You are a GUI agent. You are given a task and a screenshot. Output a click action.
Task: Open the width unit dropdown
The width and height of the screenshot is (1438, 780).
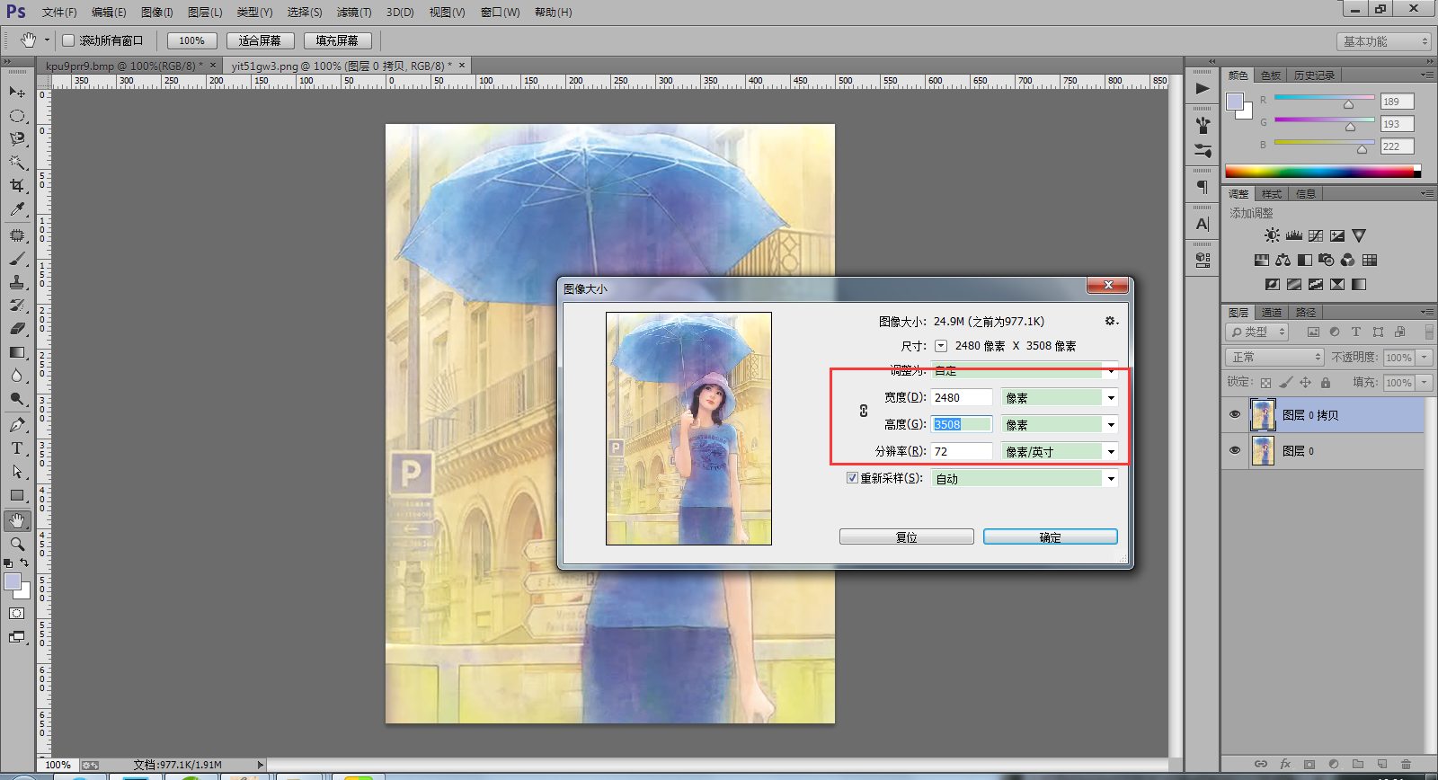click(1061, 397)
